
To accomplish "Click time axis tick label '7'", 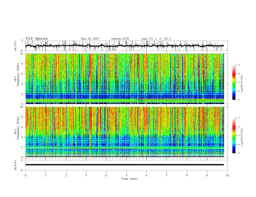I will (167, 175).
